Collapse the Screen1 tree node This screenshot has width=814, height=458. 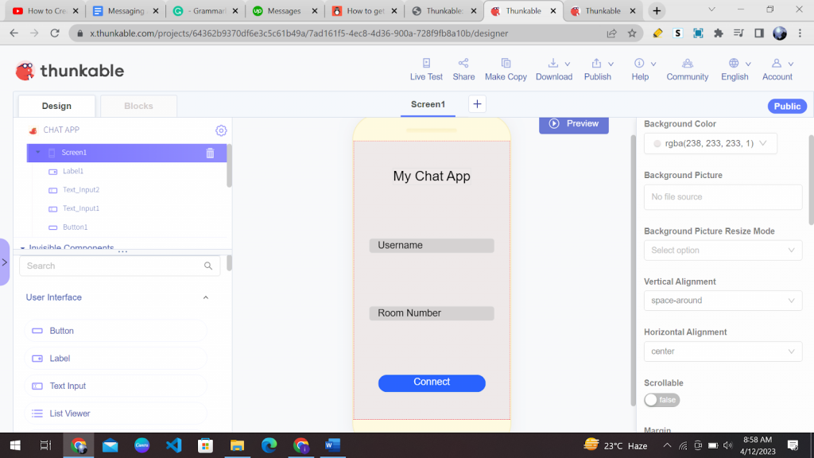[37, 153]
